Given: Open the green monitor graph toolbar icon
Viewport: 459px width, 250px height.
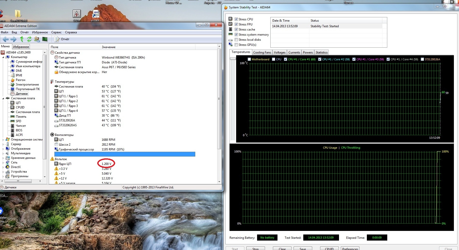Looking at the screenshot, I should click(x=45, y=39).
